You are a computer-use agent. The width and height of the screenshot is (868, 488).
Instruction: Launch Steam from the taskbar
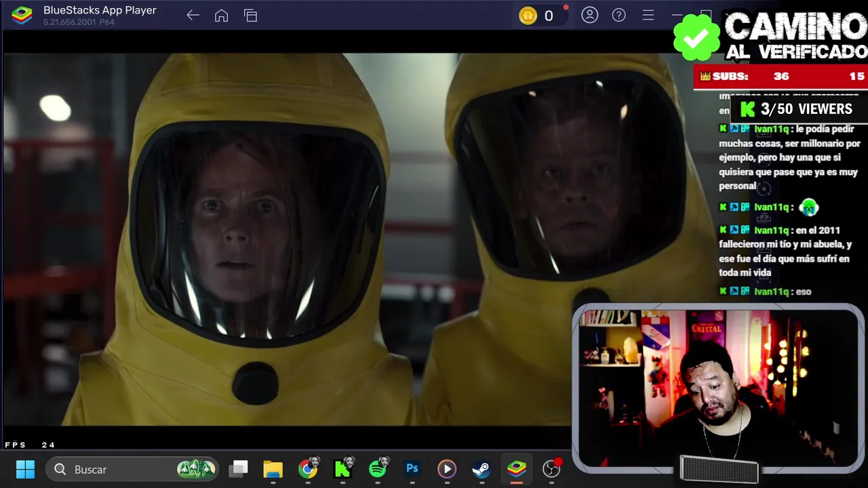(x=481, y=469)
